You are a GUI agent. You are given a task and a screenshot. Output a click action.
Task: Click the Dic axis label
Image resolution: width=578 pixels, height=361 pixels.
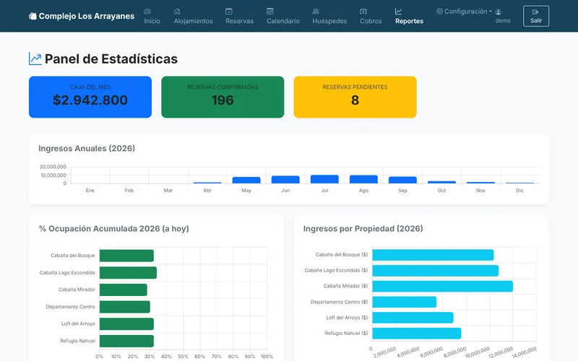[x=519, y=191]
